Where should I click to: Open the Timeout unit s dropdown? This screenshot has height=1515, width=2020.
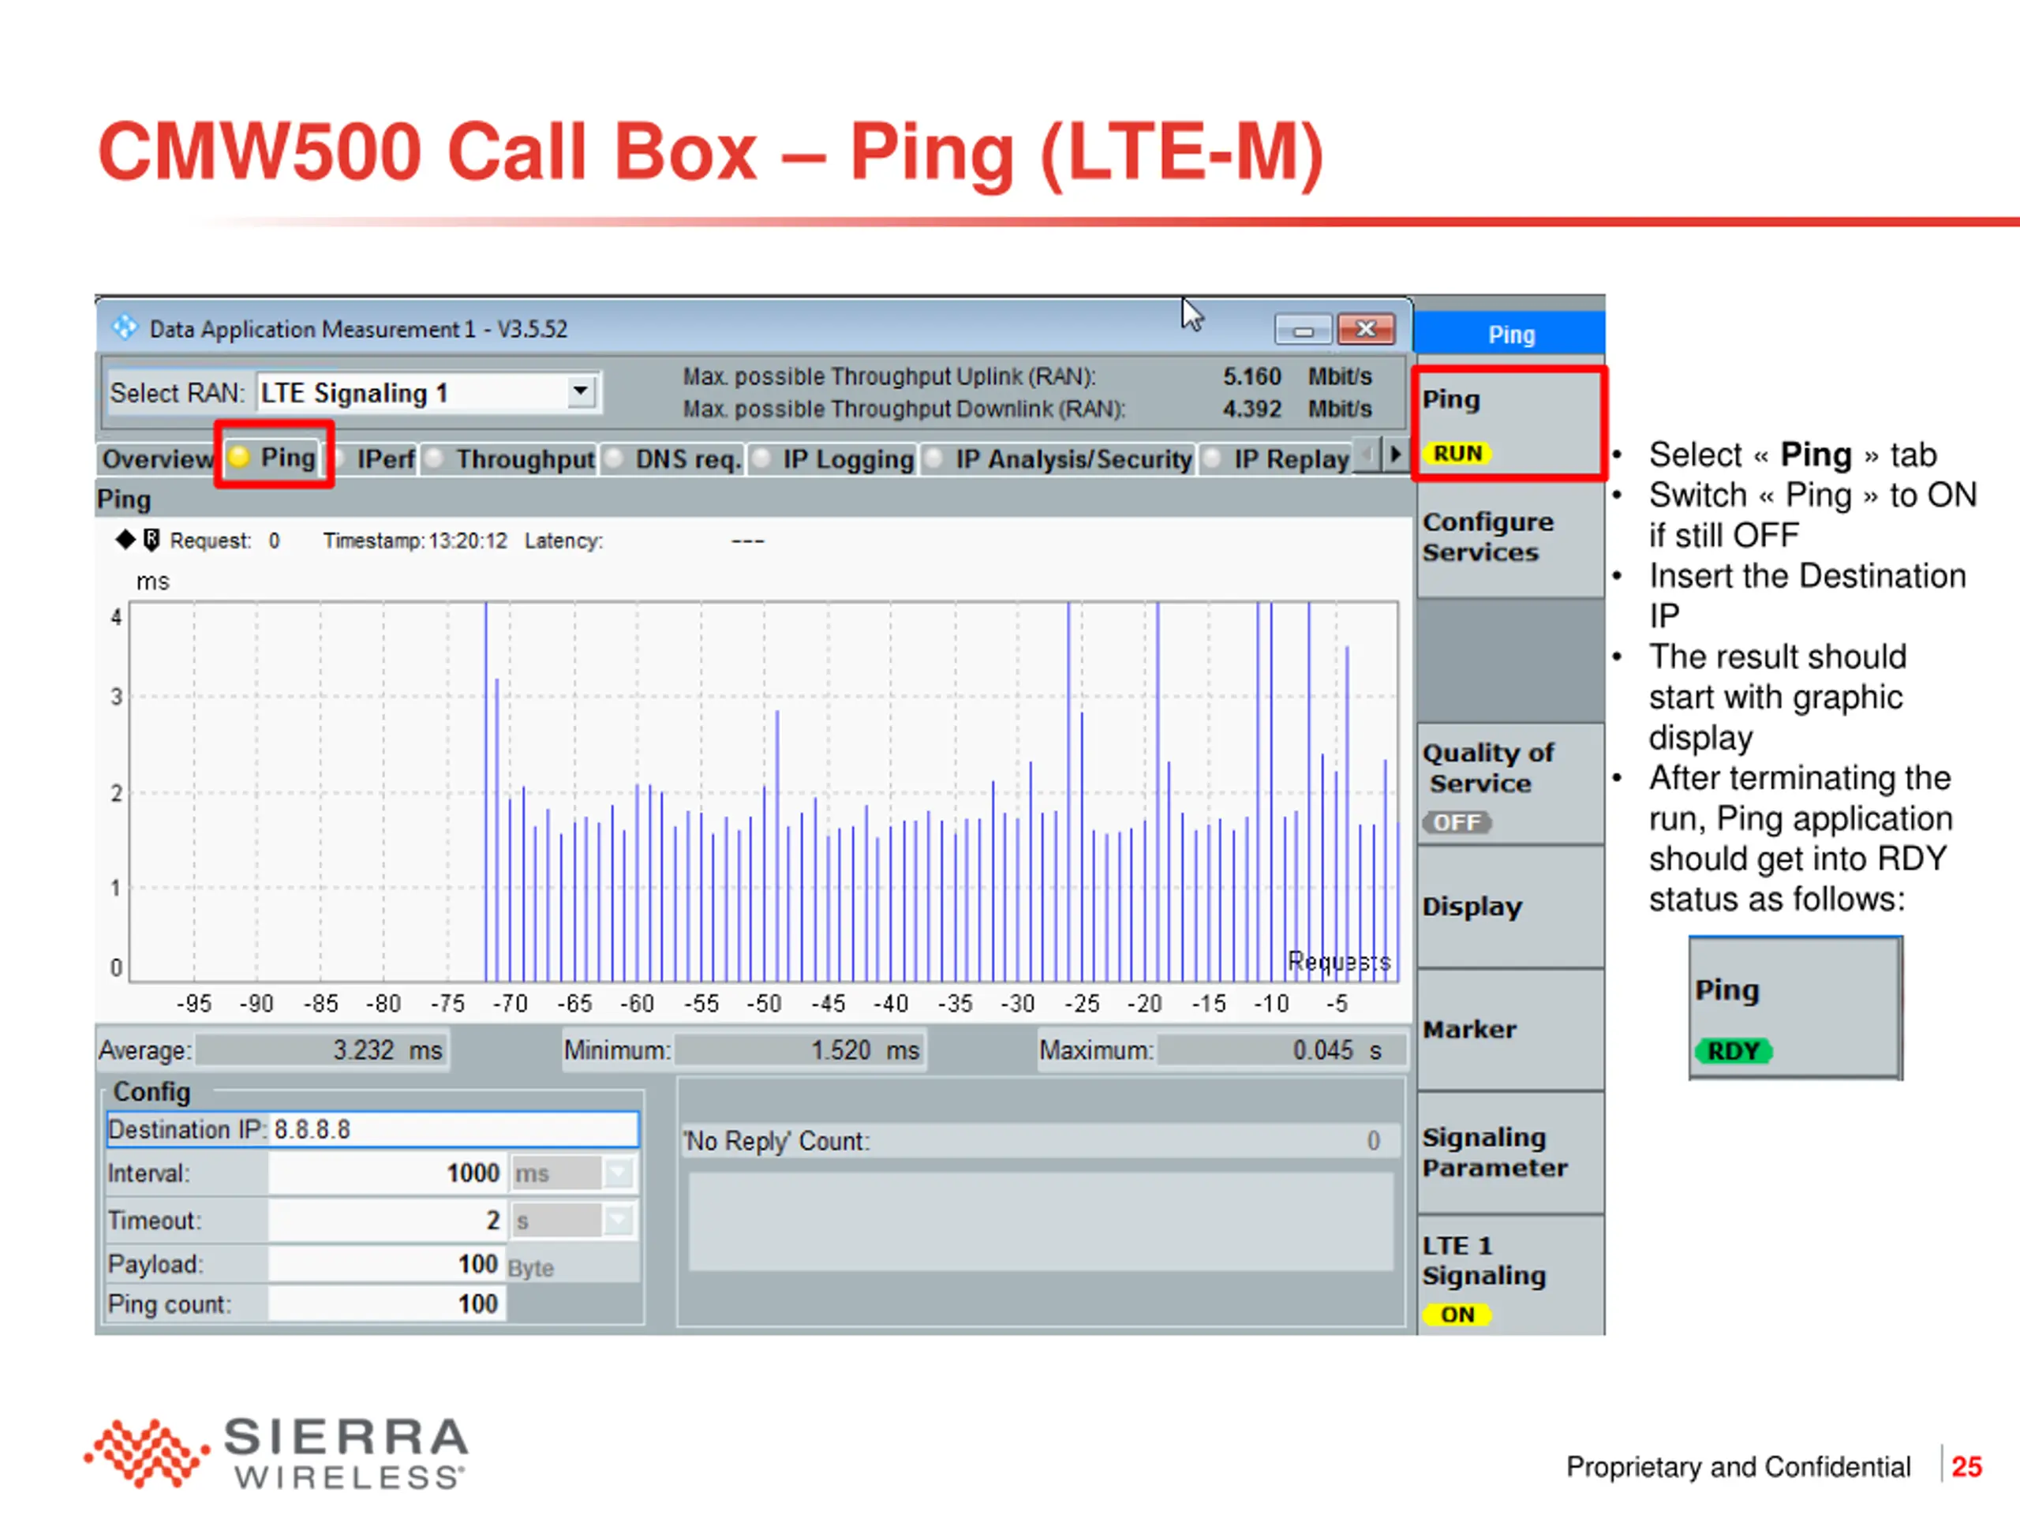pos(619,1219)
